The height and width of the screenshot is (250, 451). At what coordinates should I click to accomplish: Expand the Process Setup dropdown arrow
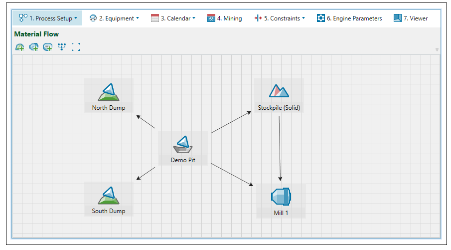76,18
